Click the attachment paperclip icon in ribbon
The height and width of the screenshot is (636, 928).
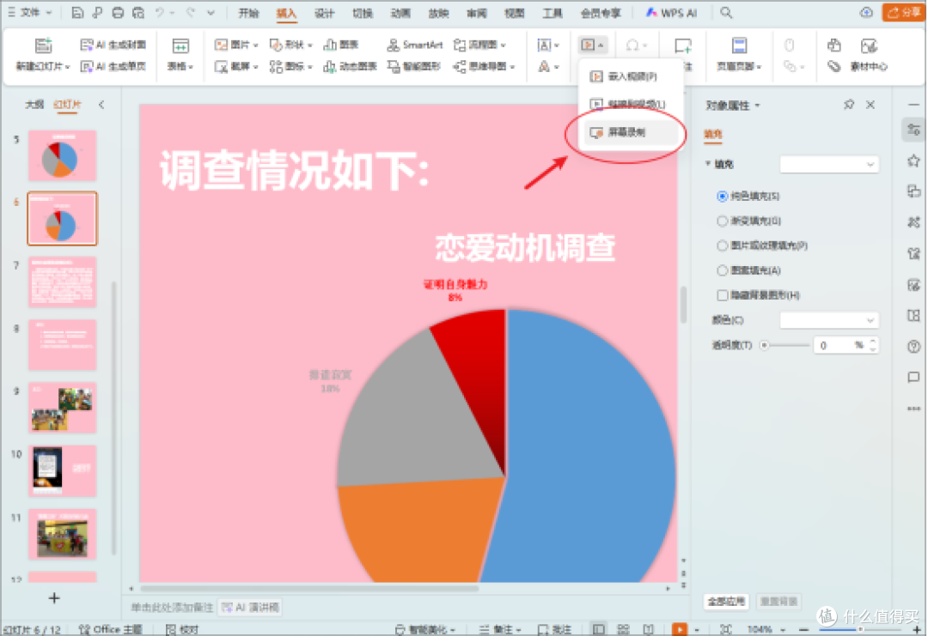coord(833,66)
